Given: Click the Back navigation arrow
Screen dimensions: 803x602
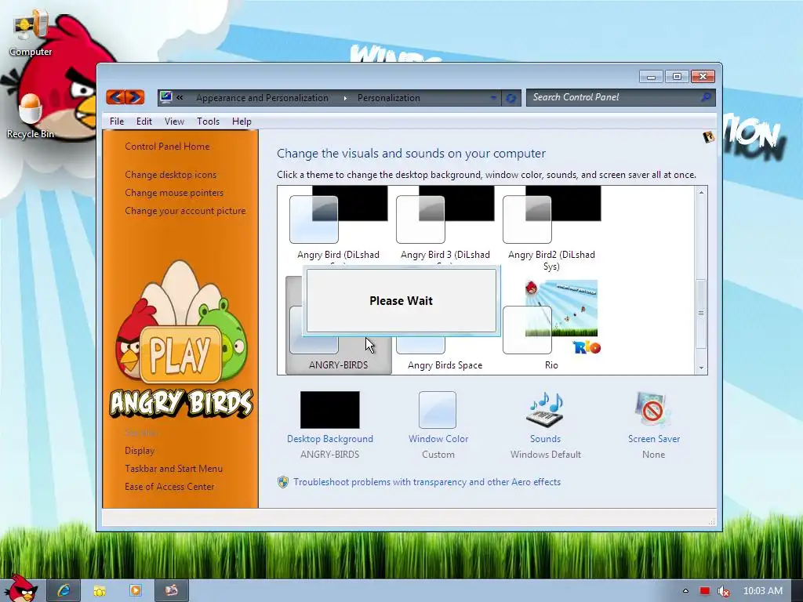Looking at the screenshot, I should click(x=116, y=96).
